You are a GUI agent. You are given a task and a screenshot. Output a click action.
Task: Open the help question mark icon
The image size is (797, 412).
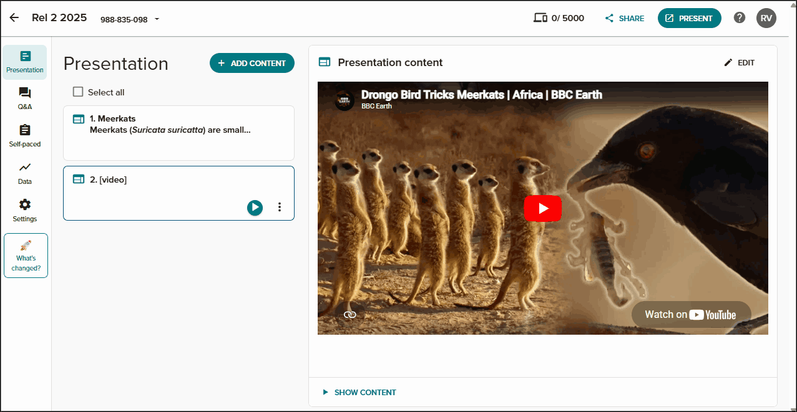point(740,18)
